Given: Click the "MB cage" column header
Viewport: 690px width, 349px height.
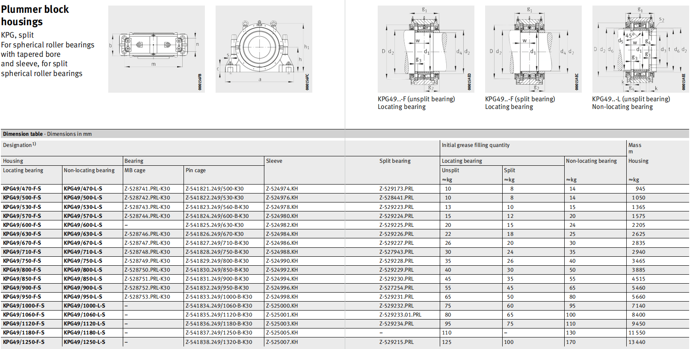Looking at the screenshot, I should (135, 170).
